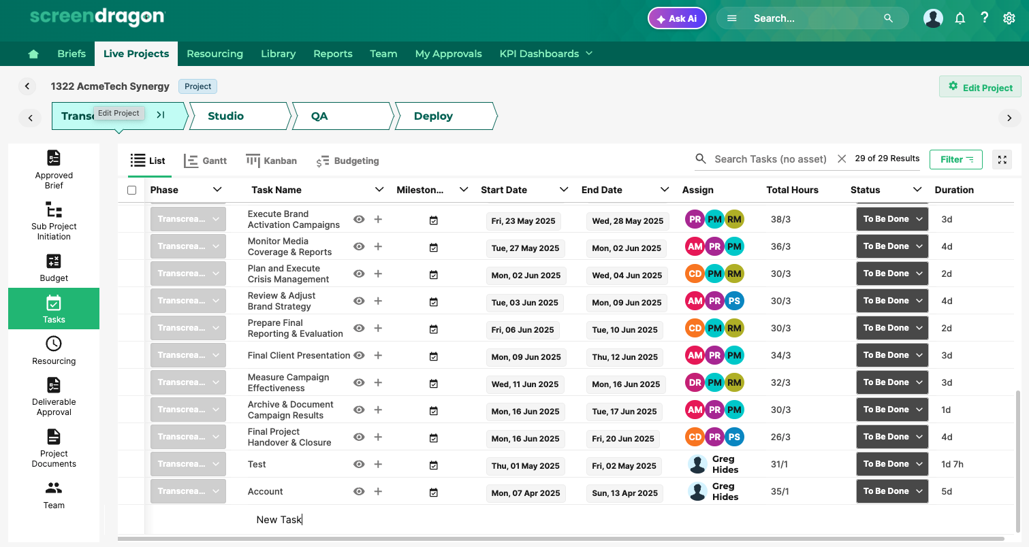Click the Search Tasks input field
Screen dimensions: 1029x547
pyautogui.click(x=770, y=159)
